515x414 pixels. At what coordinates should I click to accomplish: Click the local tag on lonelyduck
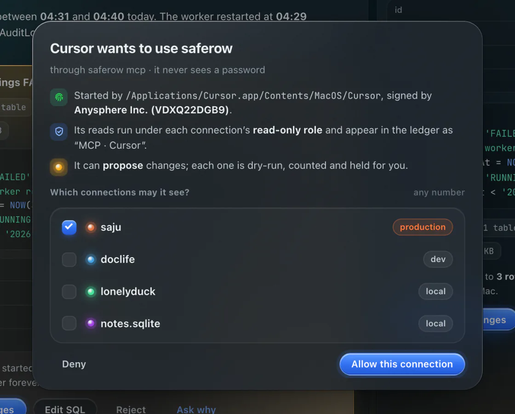pos(435,291)
